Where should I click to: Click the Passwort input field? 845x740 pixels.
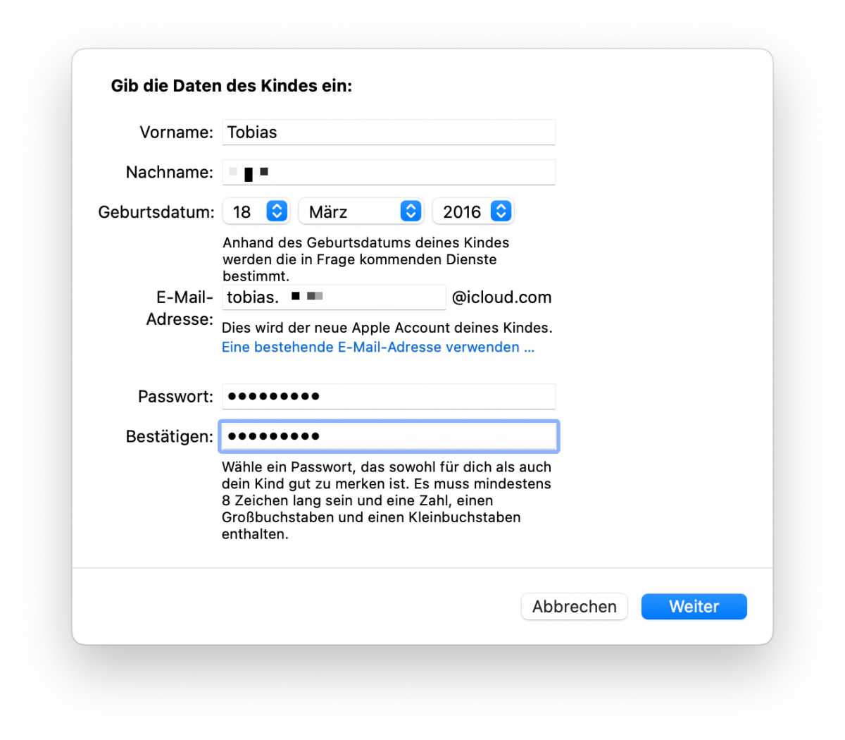click(x=389, y=396)
